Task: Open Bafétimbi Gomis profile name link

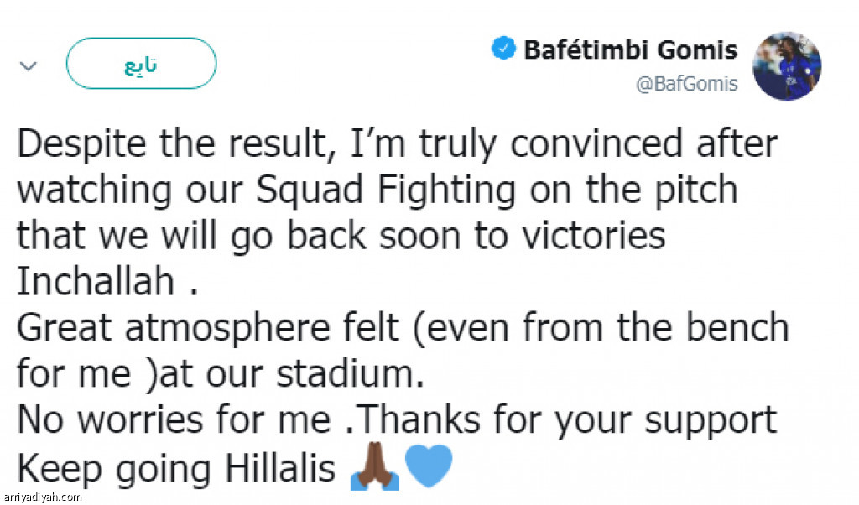Action: pyautogui.click(x=630, y=50)
